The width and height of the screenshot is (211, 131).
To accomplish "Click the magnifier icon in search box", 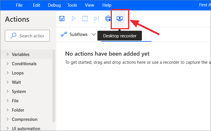I will coord(13,36).
